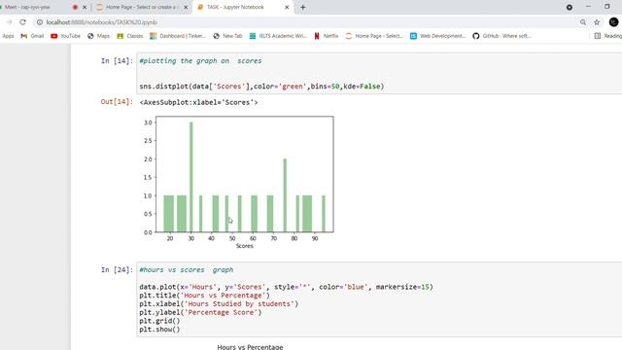Click the Out[14] output prompt
The width and height of the screenshot is (622, 350).
click(x=117, y=101)
